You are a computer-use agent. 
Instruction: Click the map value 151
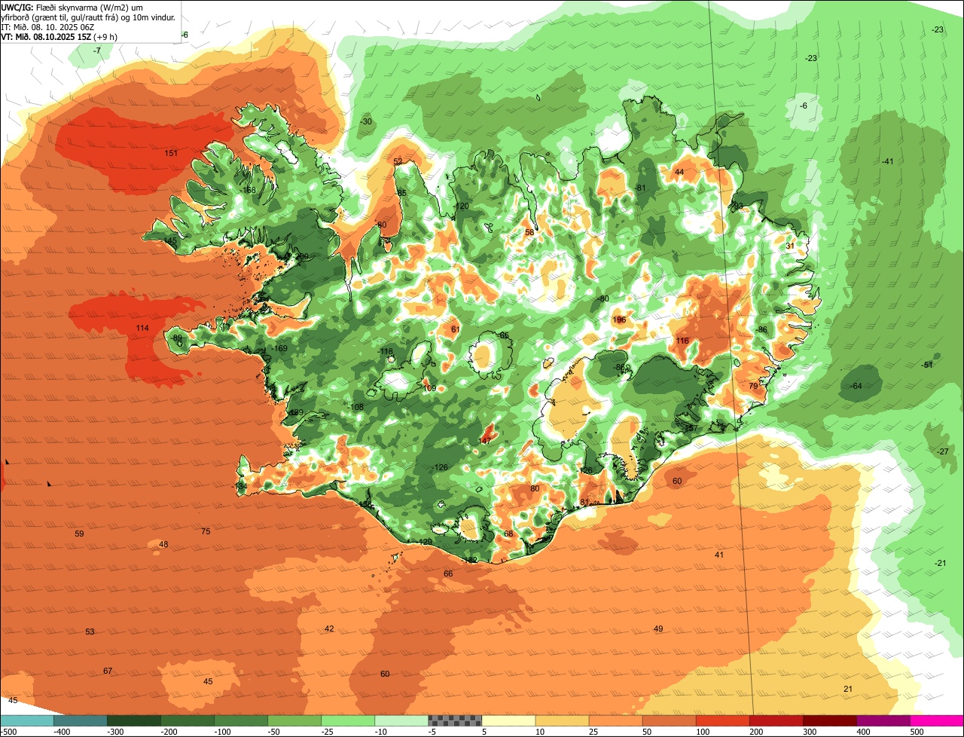click(x=171, y=153)
